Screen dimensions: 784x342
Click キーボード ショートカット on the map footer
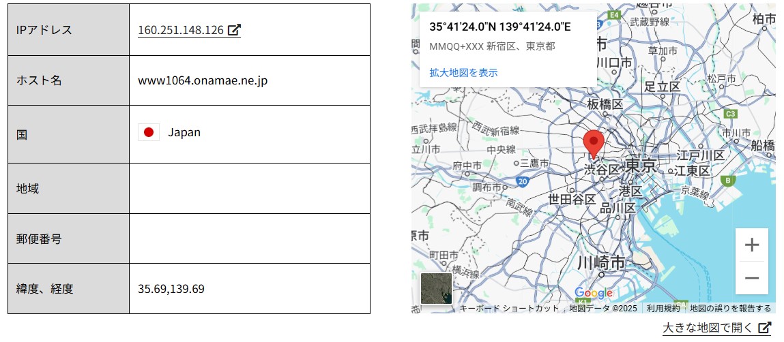(509, 309)
